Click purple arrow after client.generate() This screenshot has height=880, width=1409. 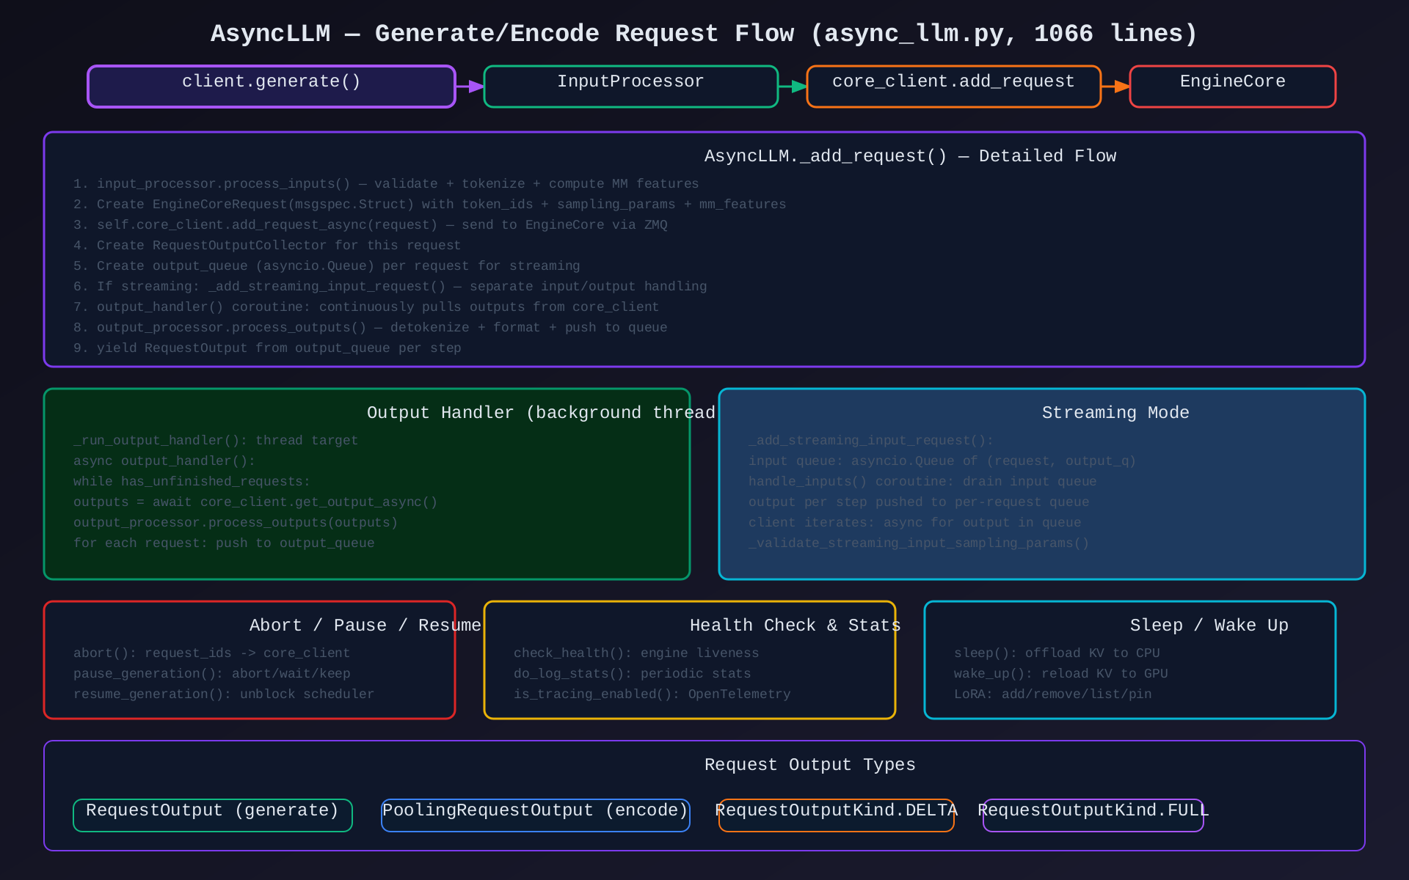click(x=470, y=87)
